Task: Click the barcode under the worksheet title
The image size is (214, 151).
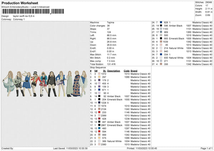Action: point(33,11)
